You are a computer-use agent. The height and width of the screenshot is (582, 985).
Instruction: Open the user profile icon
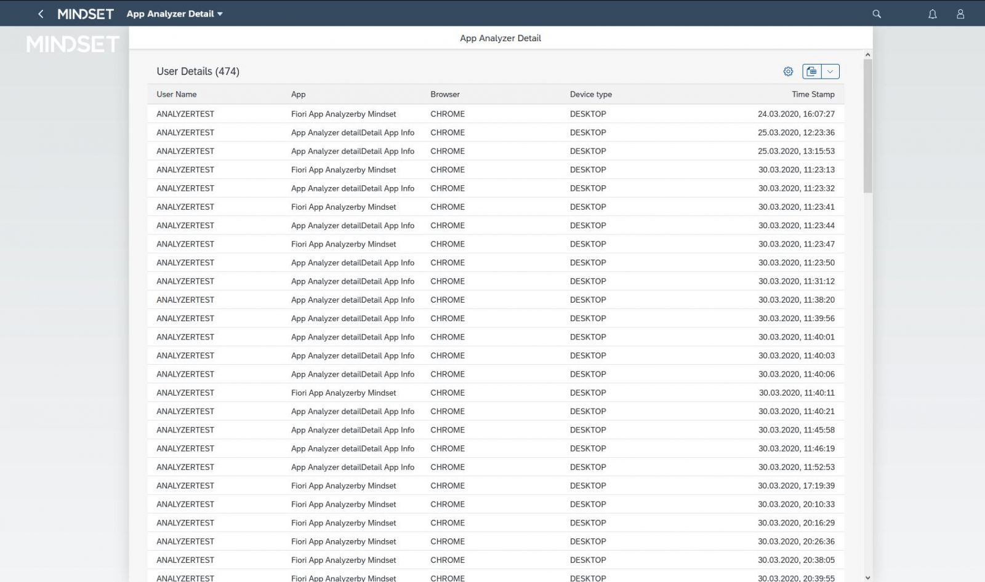click(960, 14)
